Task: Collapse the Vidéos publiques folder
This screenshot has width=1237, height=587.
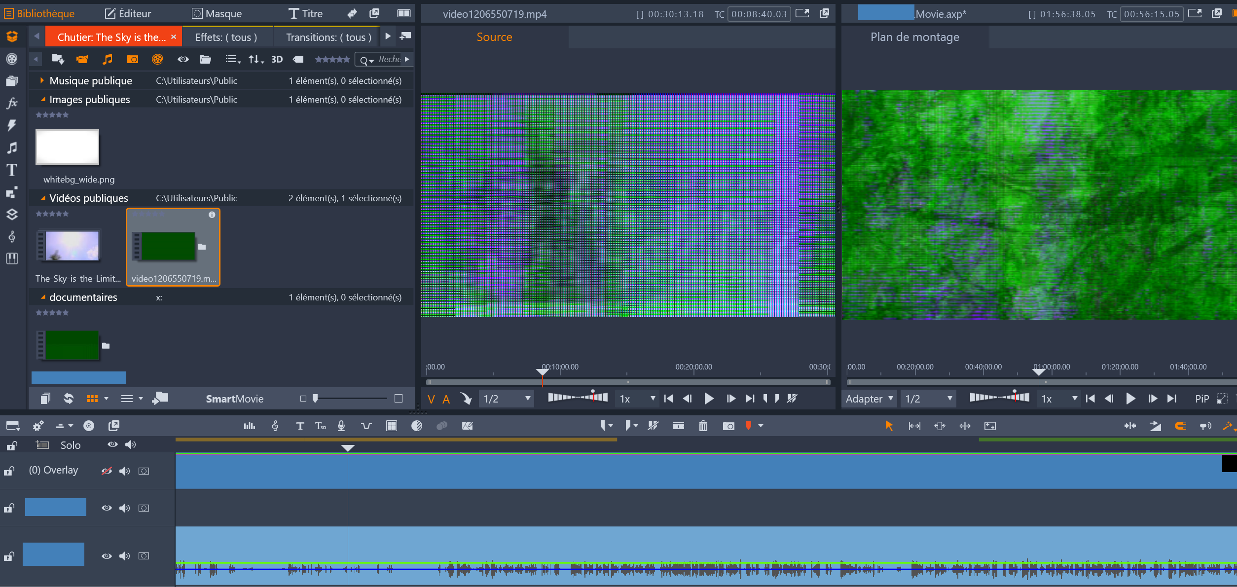Action: (x=43, y=198)
